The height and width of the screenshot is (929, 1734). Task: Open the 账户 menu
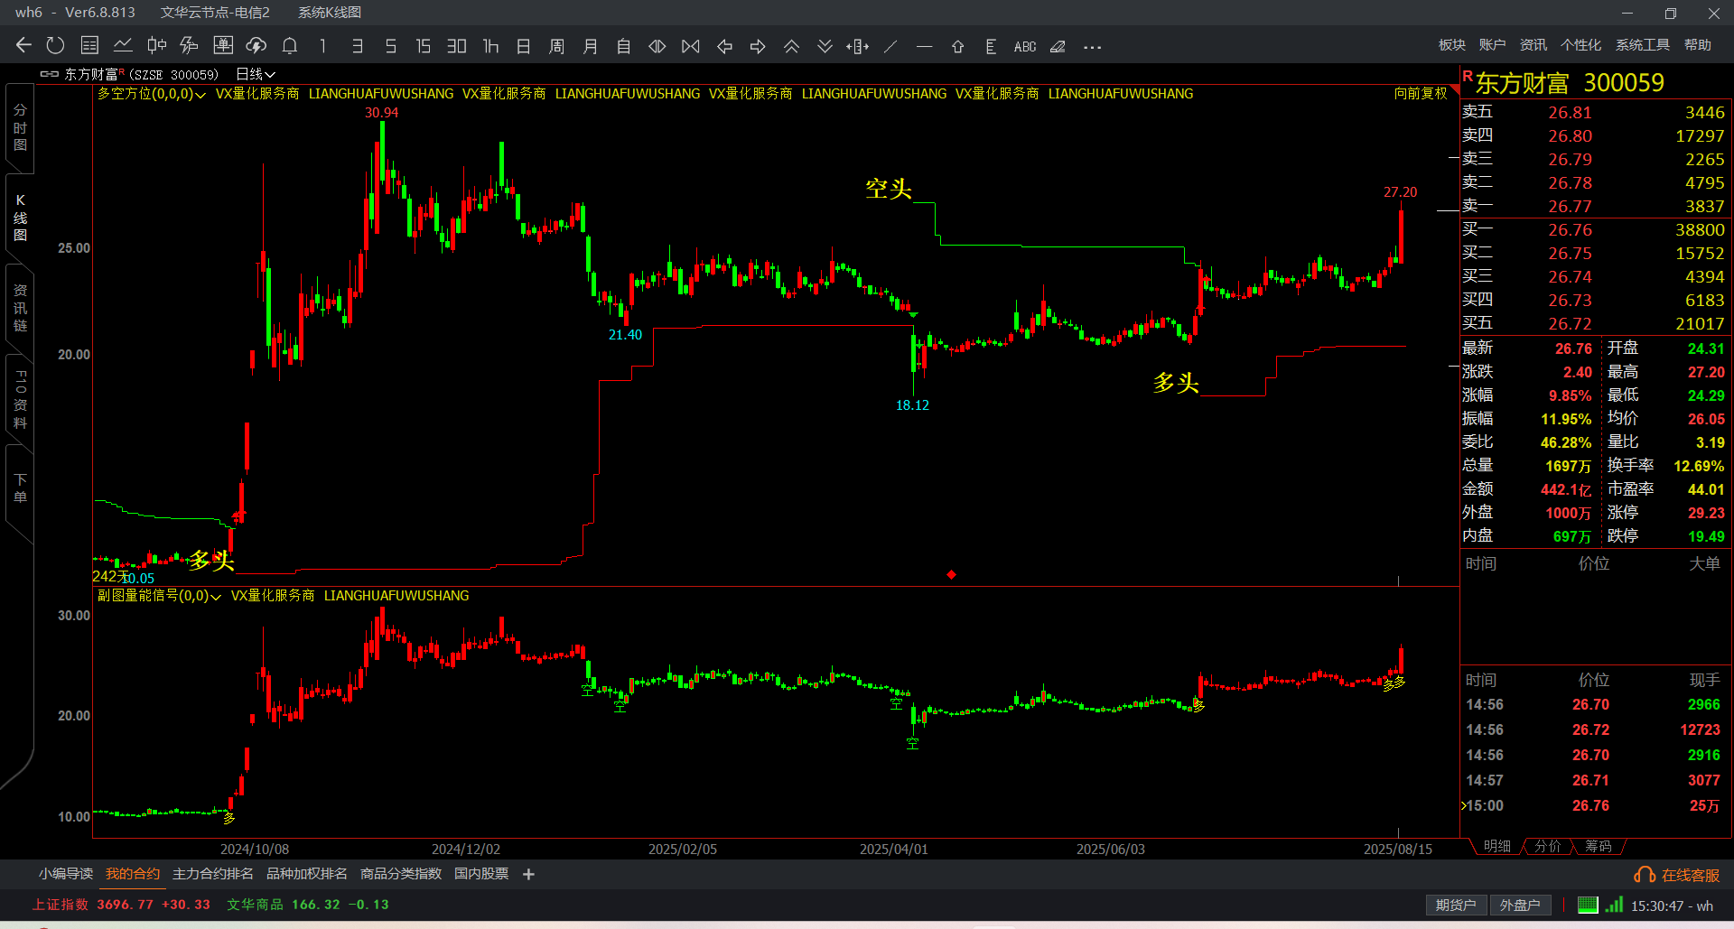click(1492, 45)
